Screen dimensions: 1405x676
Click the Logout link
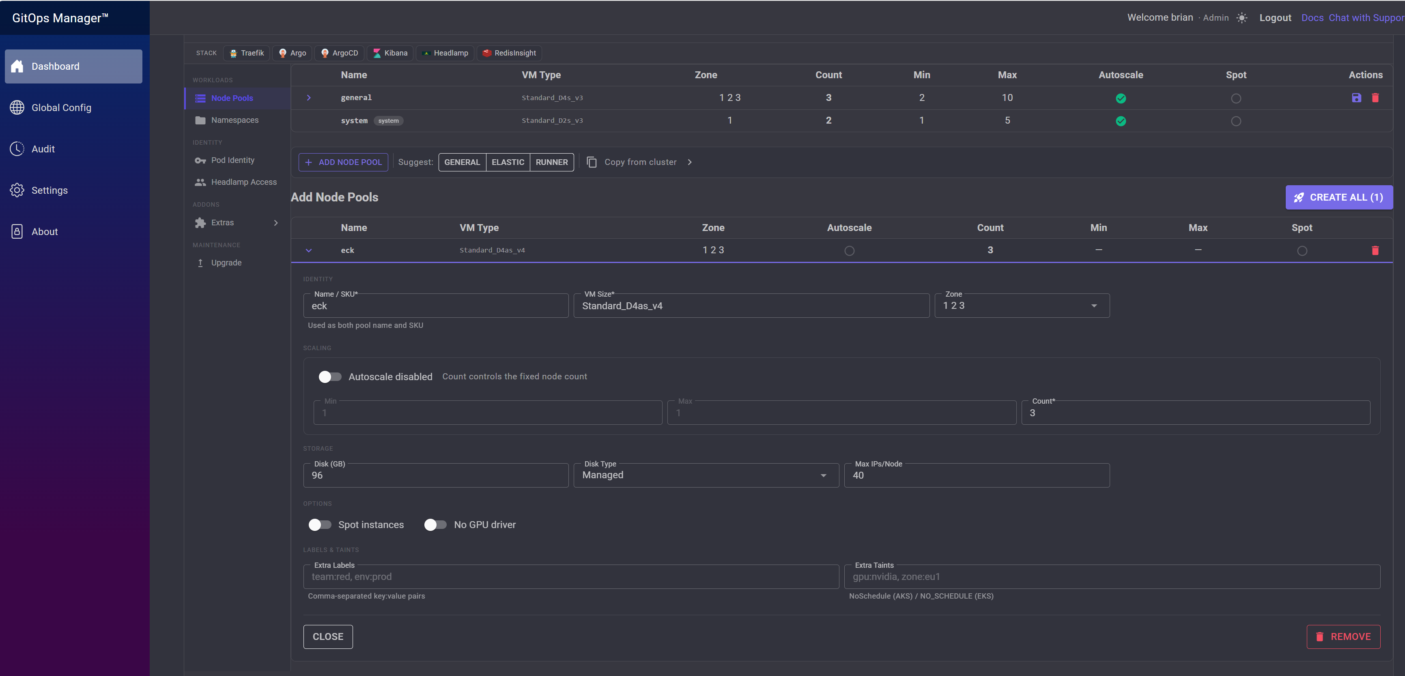tap(1275, 17)
